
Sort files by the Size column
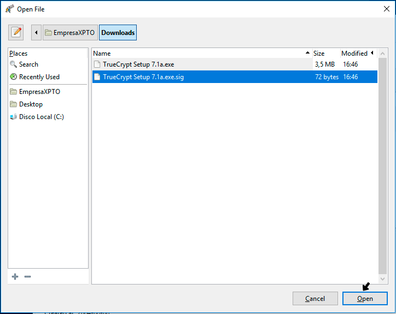(x=326, y=54)
